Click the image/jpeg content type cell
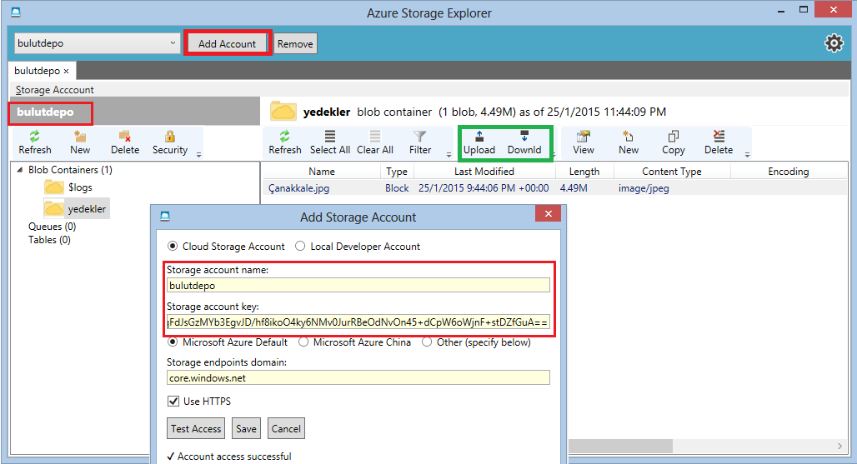Image resolution: width=857 pixels, height=464 pixels. (x=644, y=188)
